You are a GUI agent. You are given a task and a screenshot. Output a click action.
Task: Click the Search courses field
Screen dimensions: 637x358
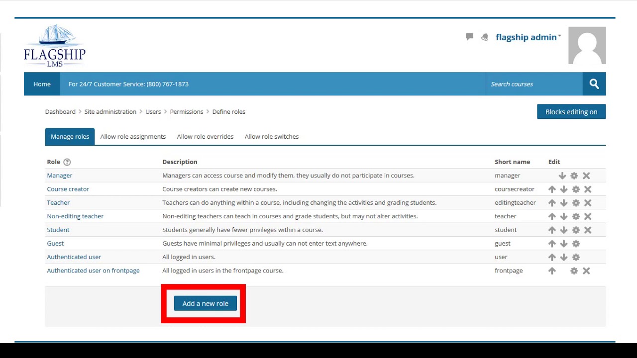[x=534, y=84]
